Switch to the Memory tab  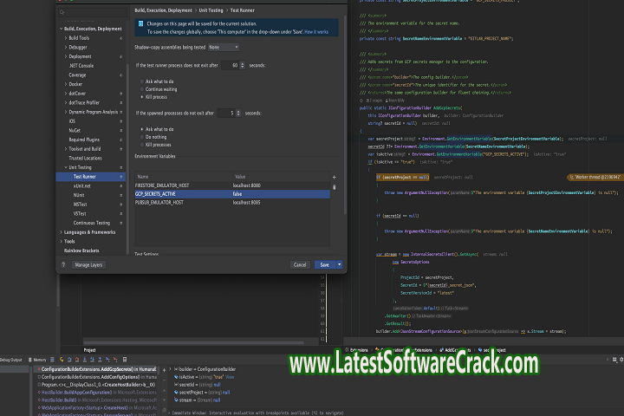pyautogui.click(x=38, y=359)
